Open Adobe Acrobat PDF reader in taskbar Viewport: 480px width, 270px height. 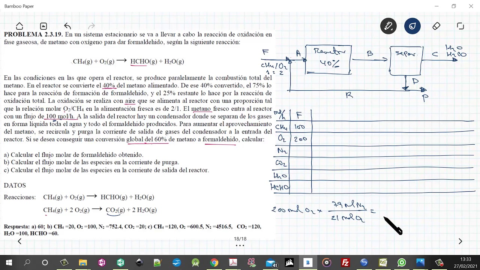(x=233, y=262)
